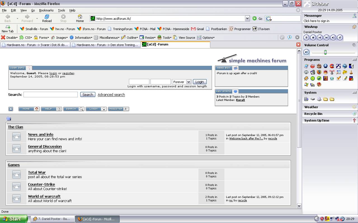Focus the forum Search text field
Image resolution: width=358 pixels, height=223 pixels.
51,95
